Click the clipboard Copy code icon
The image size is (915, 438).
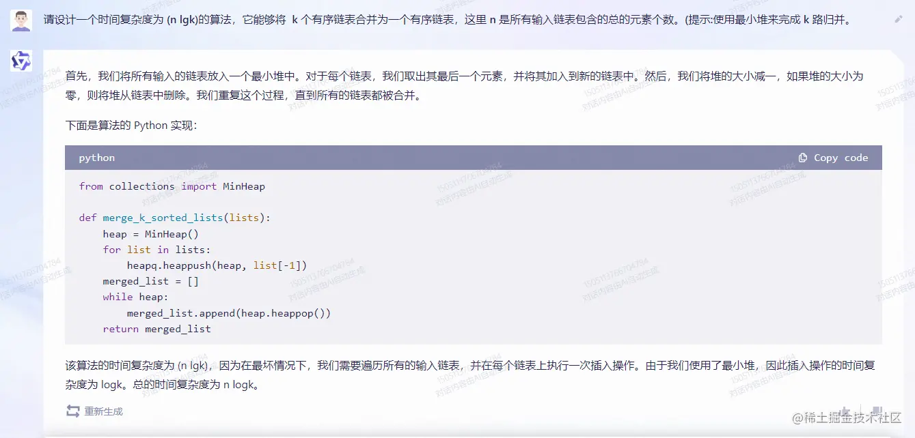pyautogui.click(x=803, y=157)
